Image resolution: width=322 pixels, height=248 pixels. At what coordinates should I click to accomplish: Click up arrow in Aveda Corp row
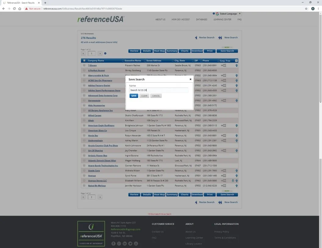point(237,171)
